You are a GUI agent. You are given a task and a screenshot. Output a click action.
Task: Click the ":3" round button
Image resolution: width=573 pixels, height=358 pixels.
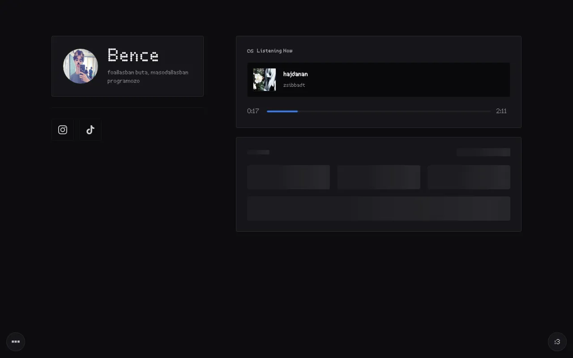557,341
